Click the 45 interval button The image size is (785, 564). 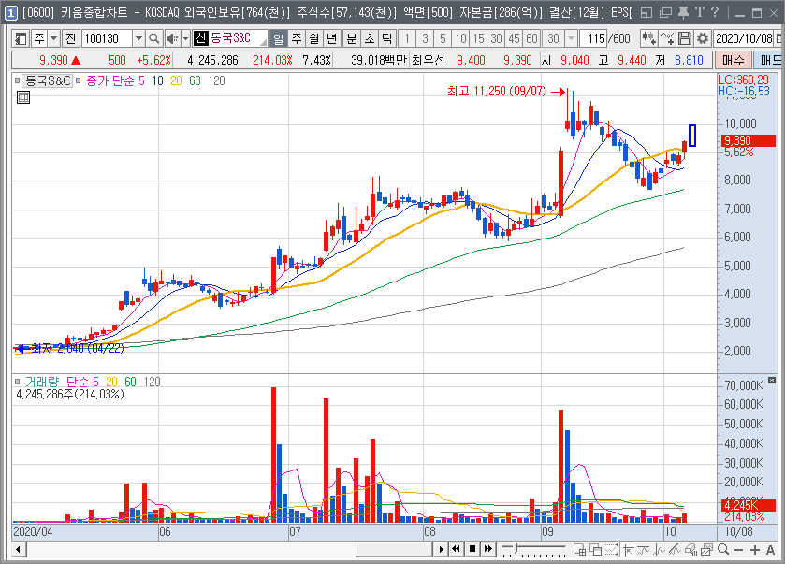pyautogui.click(x=515, y=38)
